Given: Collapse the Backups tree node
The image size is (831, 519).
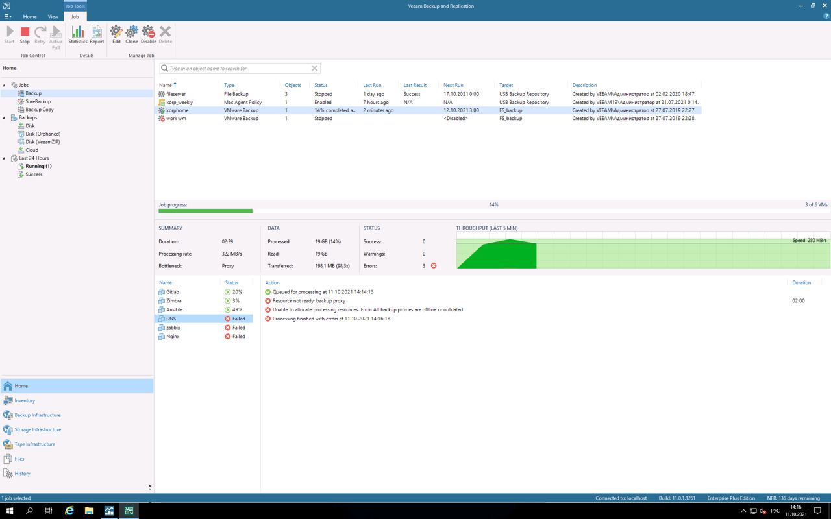Looking at the screenshot, I should [4, 117].
